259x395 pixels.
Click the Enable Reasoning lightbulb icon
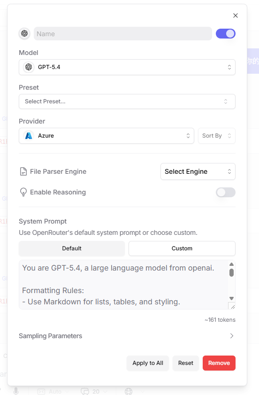tap(23, 192)
